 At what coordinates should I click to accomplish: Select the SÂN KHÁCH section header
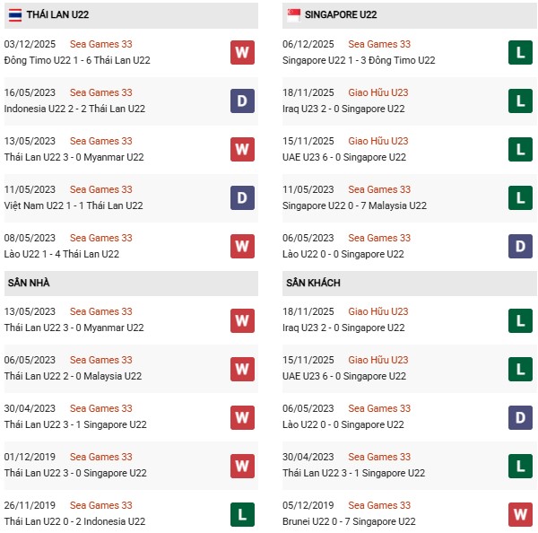(315, 283)
